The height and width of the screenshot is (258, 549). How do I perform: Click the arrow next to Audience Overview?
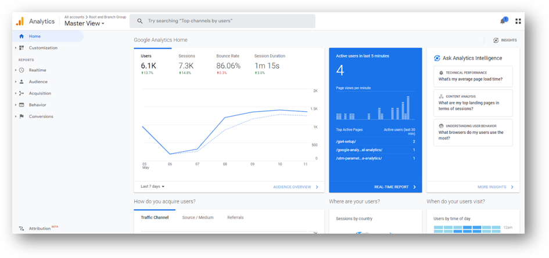click(317, 187)
